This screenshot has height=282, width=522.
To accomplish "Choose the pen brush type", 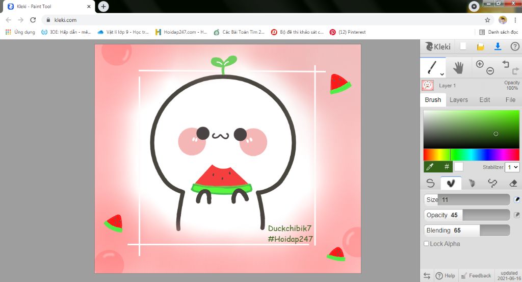I will pyautogui.click(x=430, y=183).
